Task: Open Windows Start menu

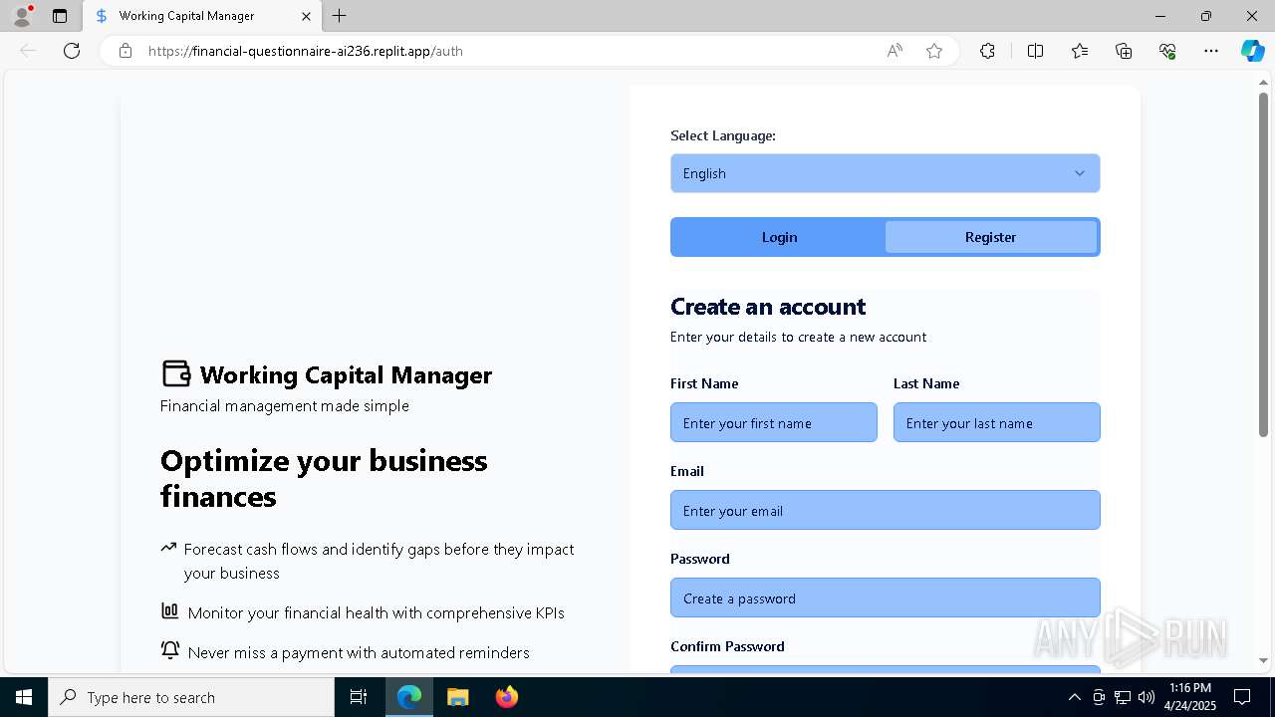Action: (x=24, y=697)
